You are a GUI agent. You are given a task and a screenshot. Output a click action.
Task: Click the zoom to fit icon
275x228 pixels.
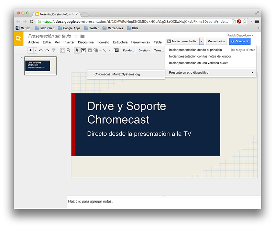[62, 50]
